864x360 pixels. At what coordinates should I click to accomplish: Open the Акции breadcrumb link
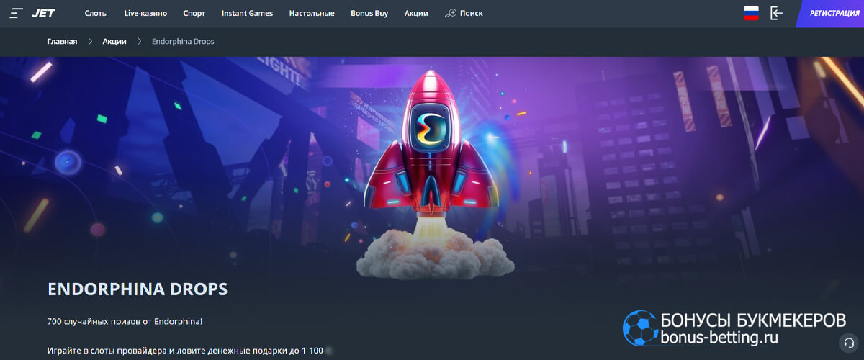click(x=114, y=41)
